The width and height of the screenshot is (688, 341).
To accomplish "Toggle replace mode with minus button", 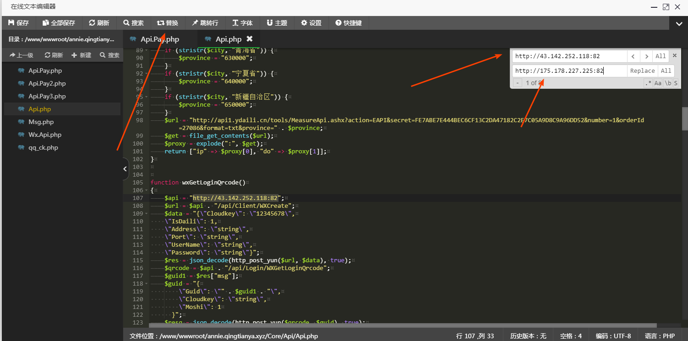I will pos(517,83).
